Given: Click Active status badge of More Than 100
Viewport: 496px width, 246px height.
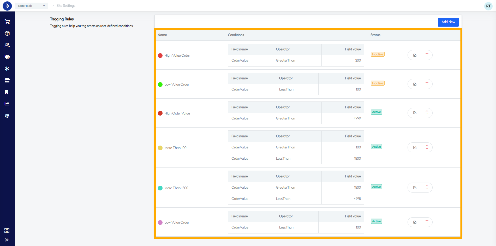Looking at the screenshot, I should (x=376, y=147).
